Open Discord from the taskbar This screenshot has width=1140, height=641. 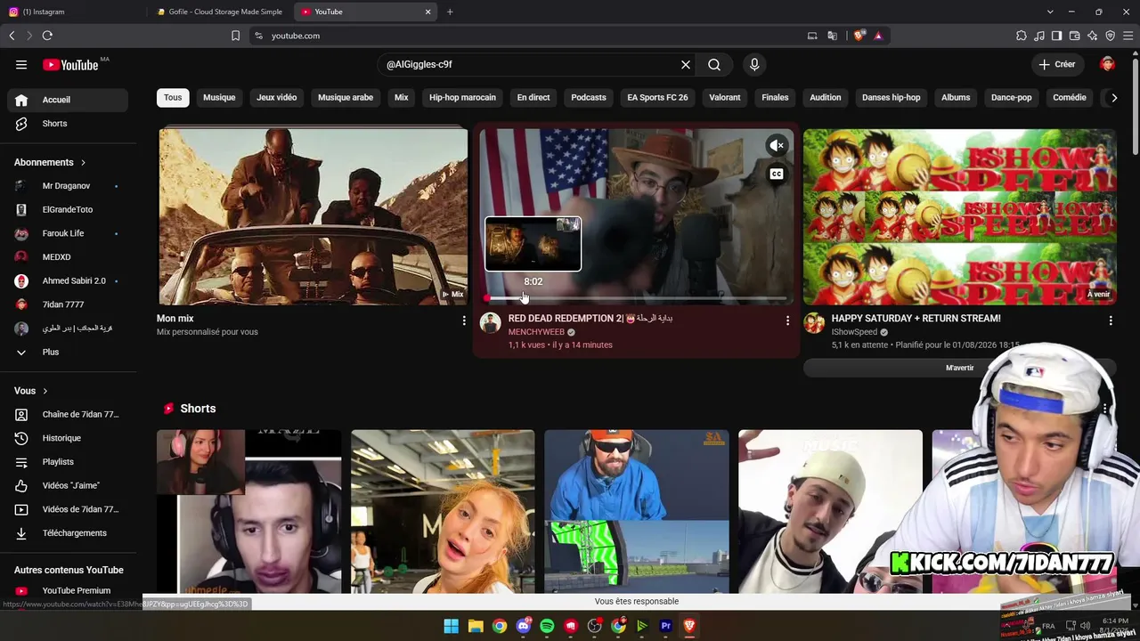(523, 626)
